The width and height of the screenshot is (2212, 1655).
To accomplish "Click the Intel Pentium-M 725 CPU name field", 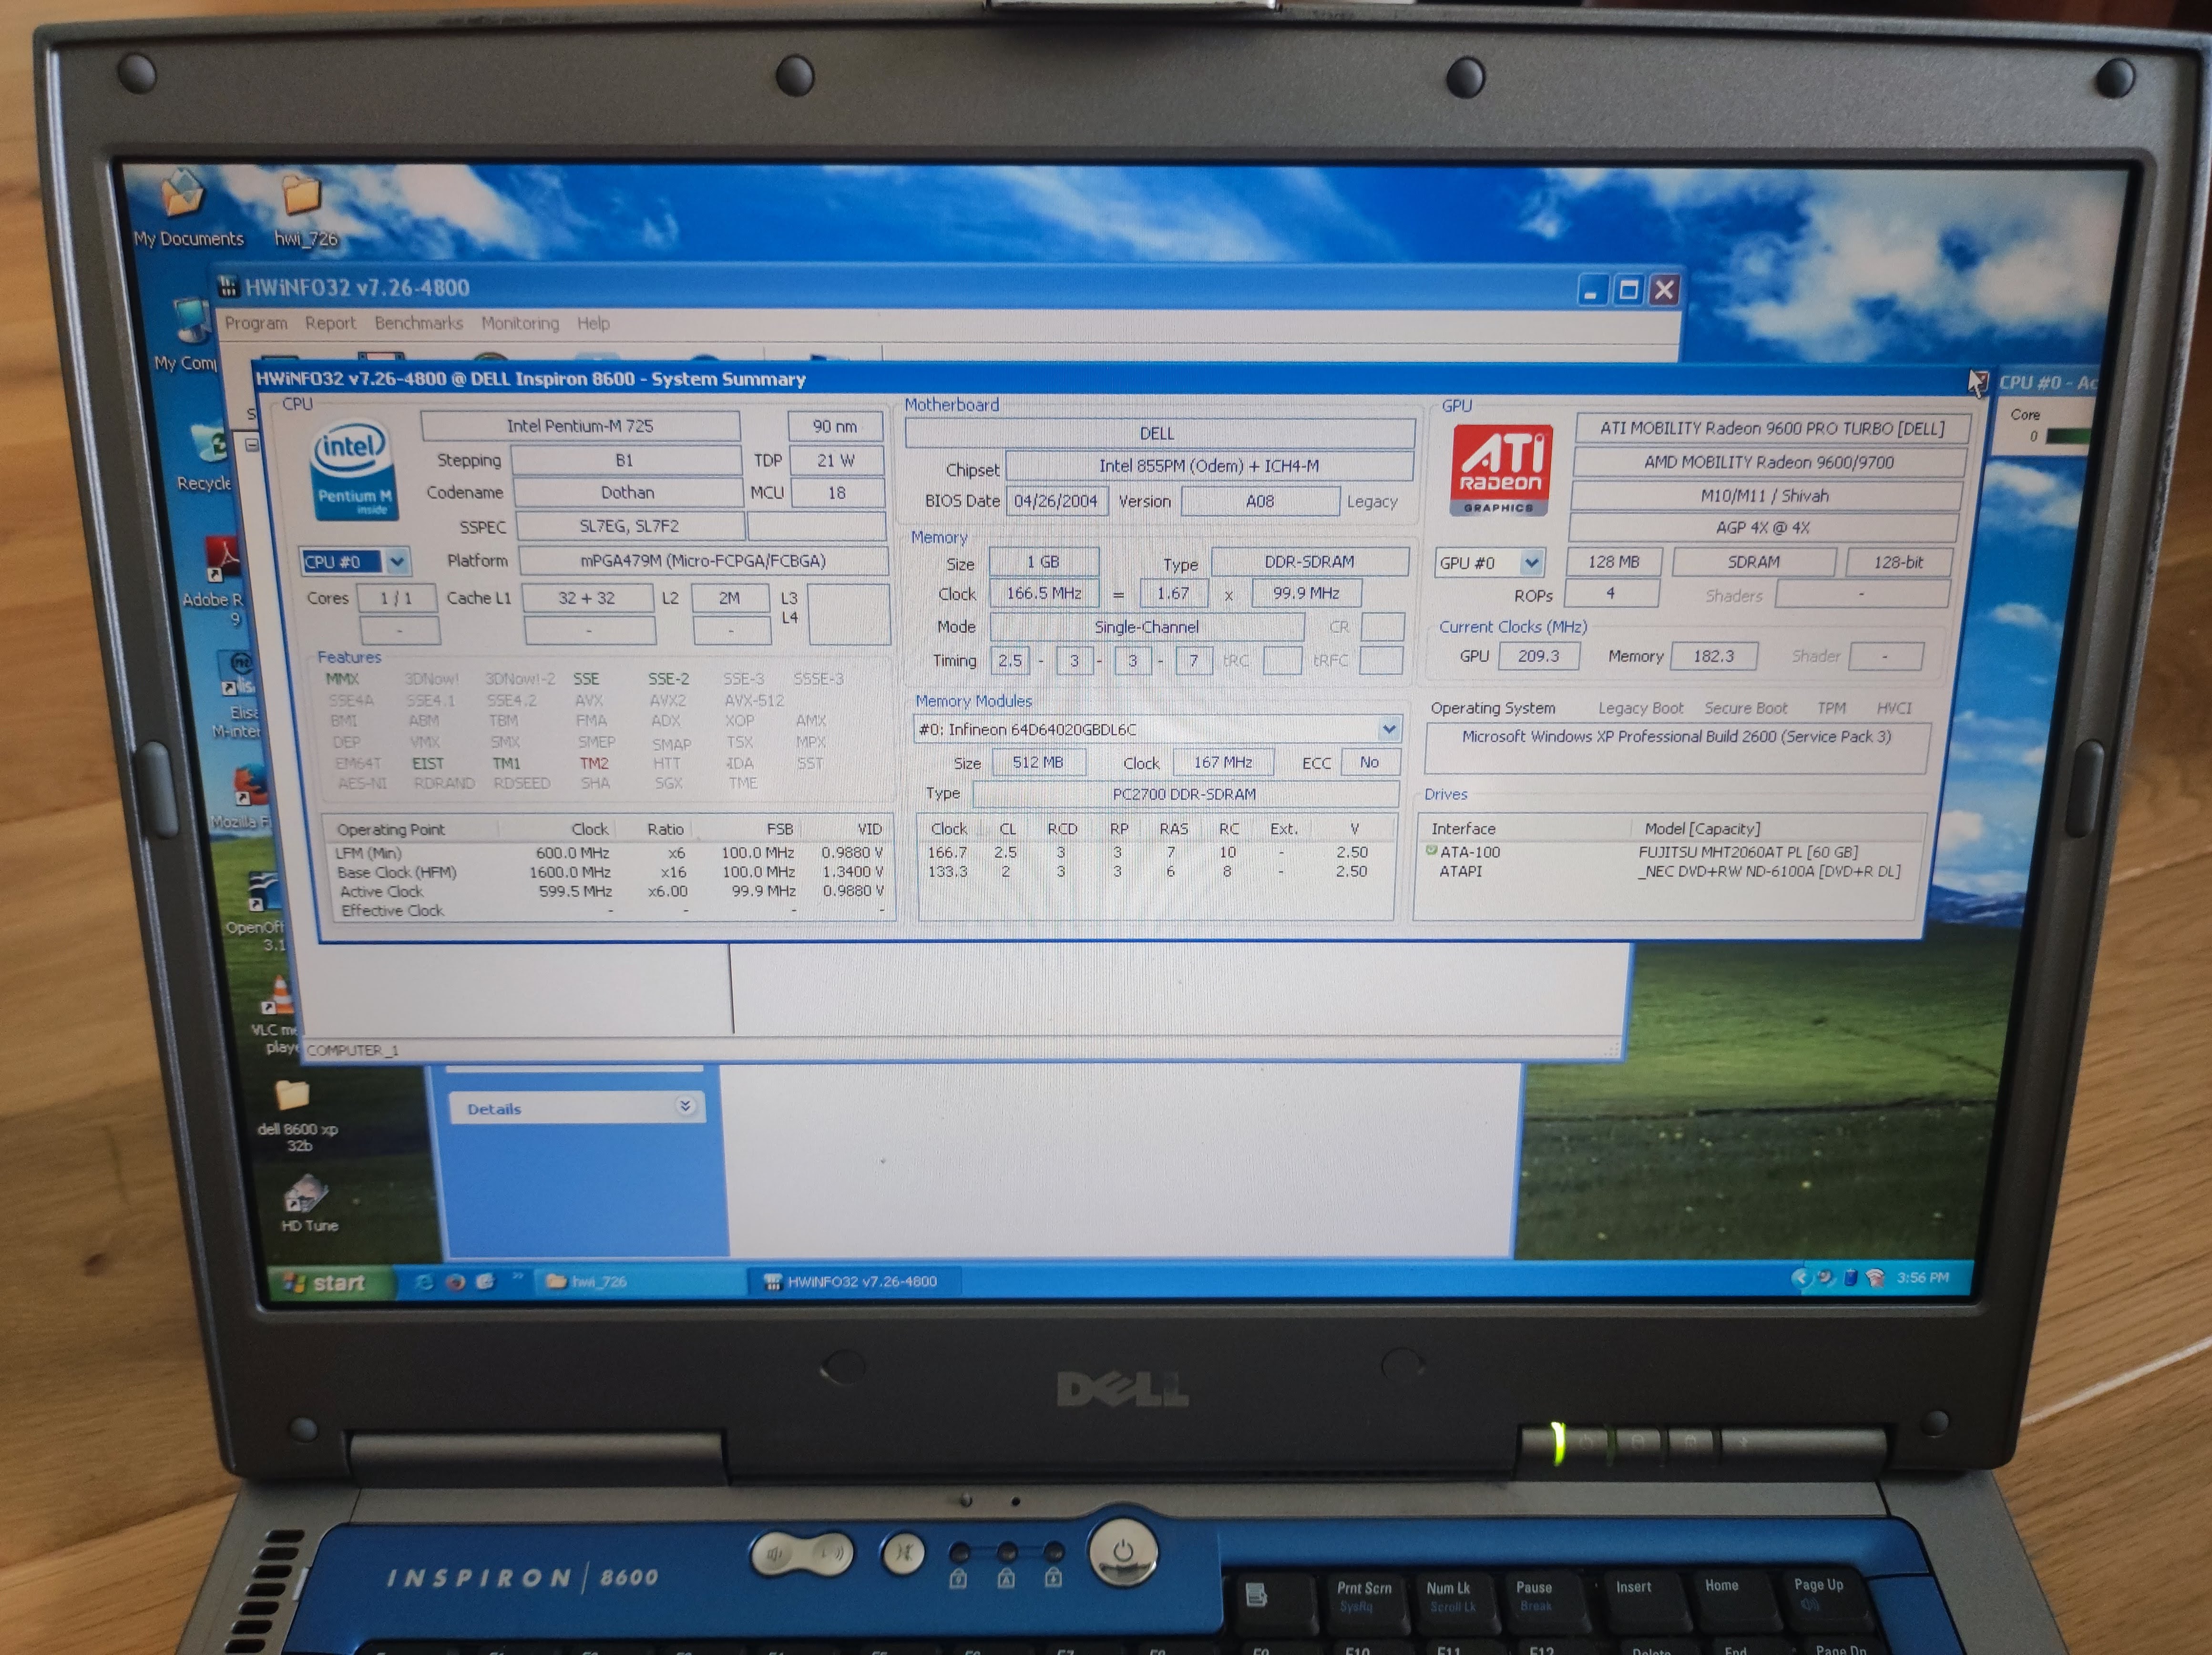I will 580,425.
